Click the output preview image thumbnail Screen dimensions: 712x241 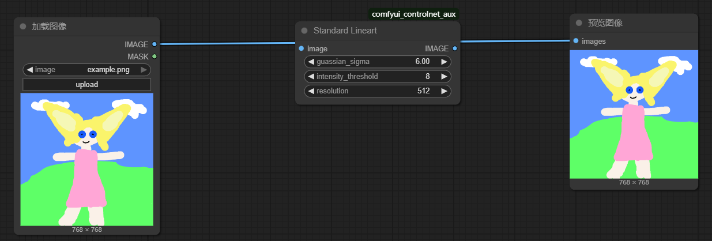tap(634, 114)
